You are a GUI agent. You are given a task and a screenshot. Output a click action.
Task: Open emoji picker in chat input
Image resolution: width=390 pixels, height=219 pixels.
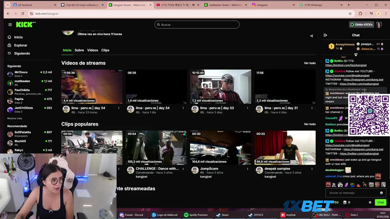381,193
